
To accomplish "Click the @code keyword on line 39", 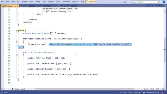I will click(21, 31).
